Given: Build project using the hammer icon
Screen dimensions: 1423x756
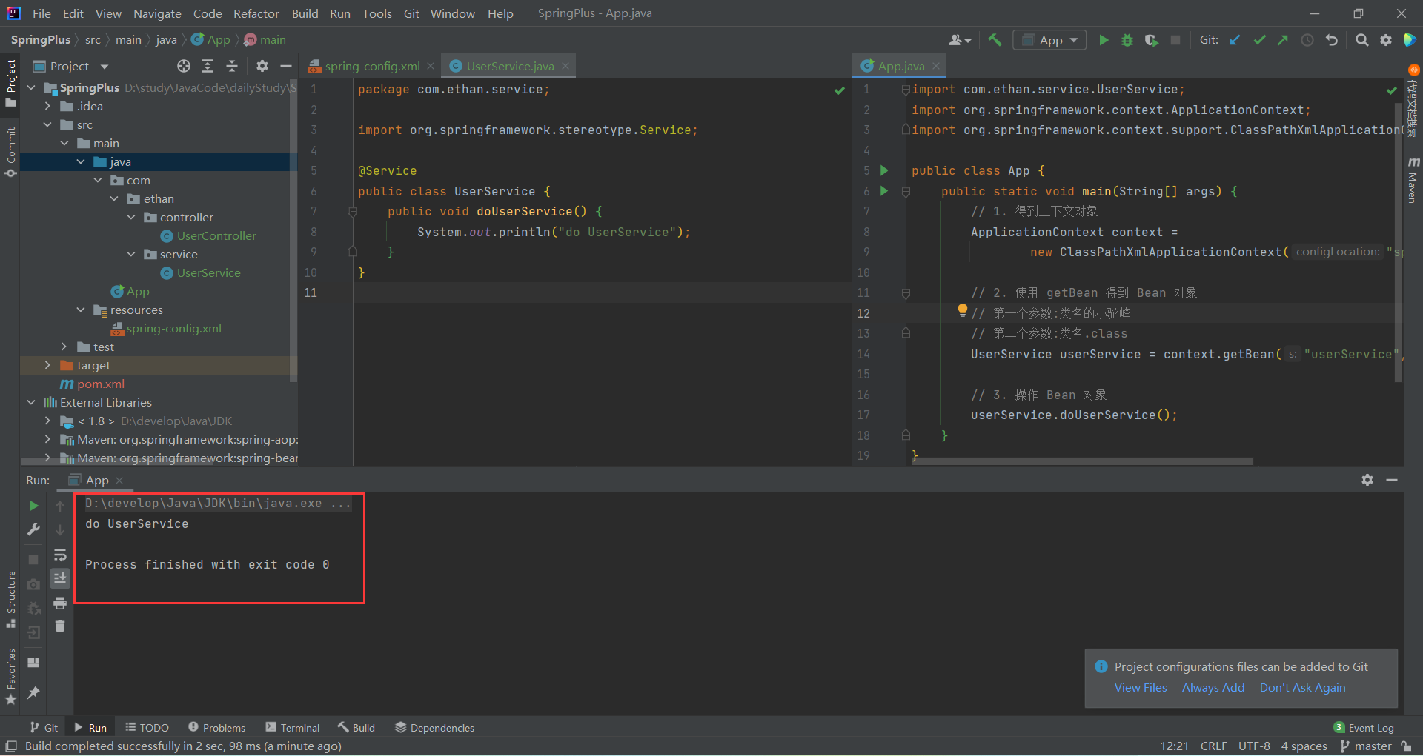Looking at the screenshot, I should coord(995,40).
